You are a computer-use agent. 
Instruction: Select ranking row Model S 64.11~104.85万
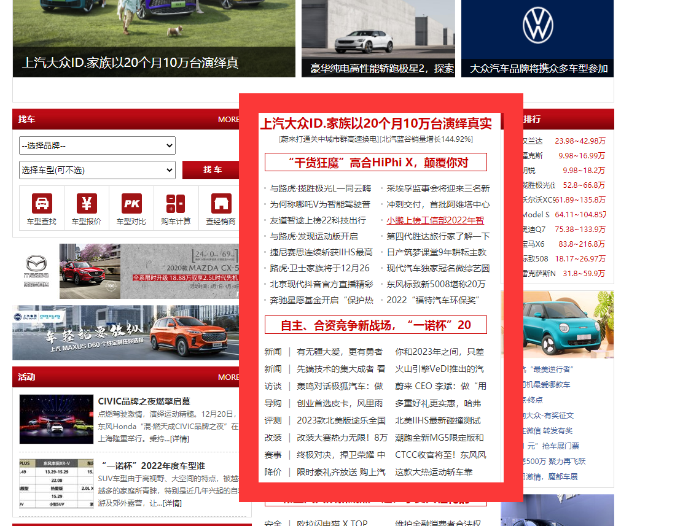(x=564, y=215)
